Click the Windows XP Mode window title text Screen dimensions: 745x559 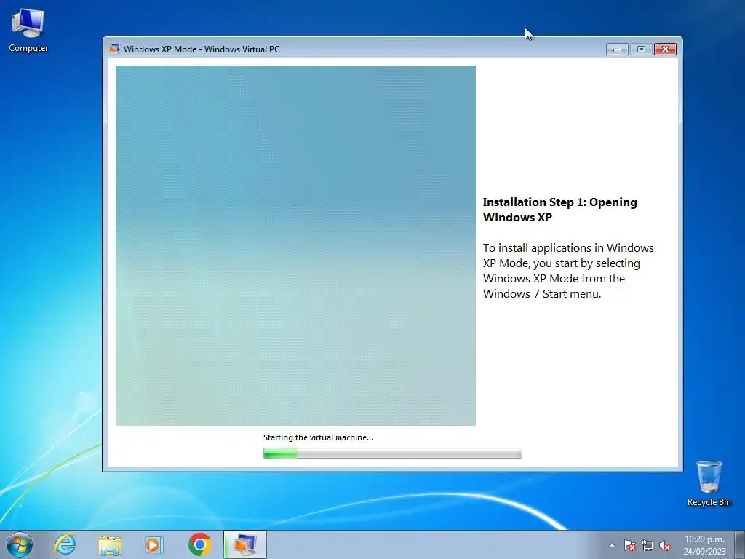[x=202, y=49]
